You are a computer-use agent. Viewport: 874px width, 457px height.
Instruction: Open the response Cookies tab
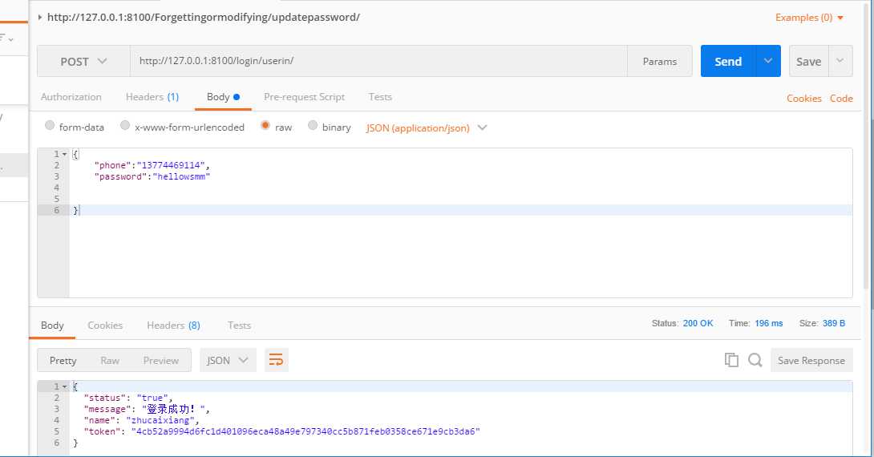tap(105, 325)
